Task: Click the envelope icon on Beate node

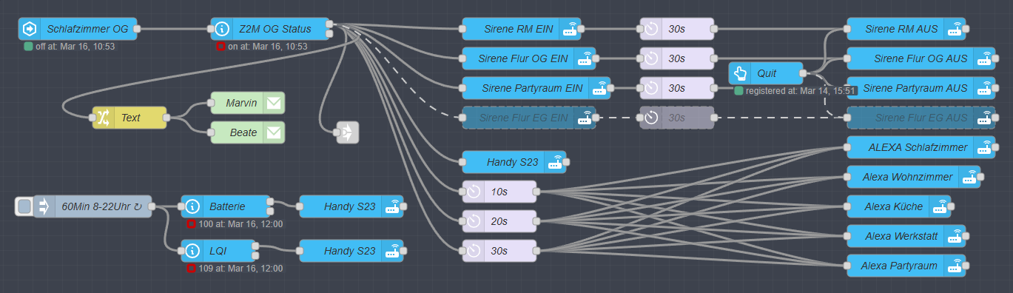Action: click(x=274, y=132)
